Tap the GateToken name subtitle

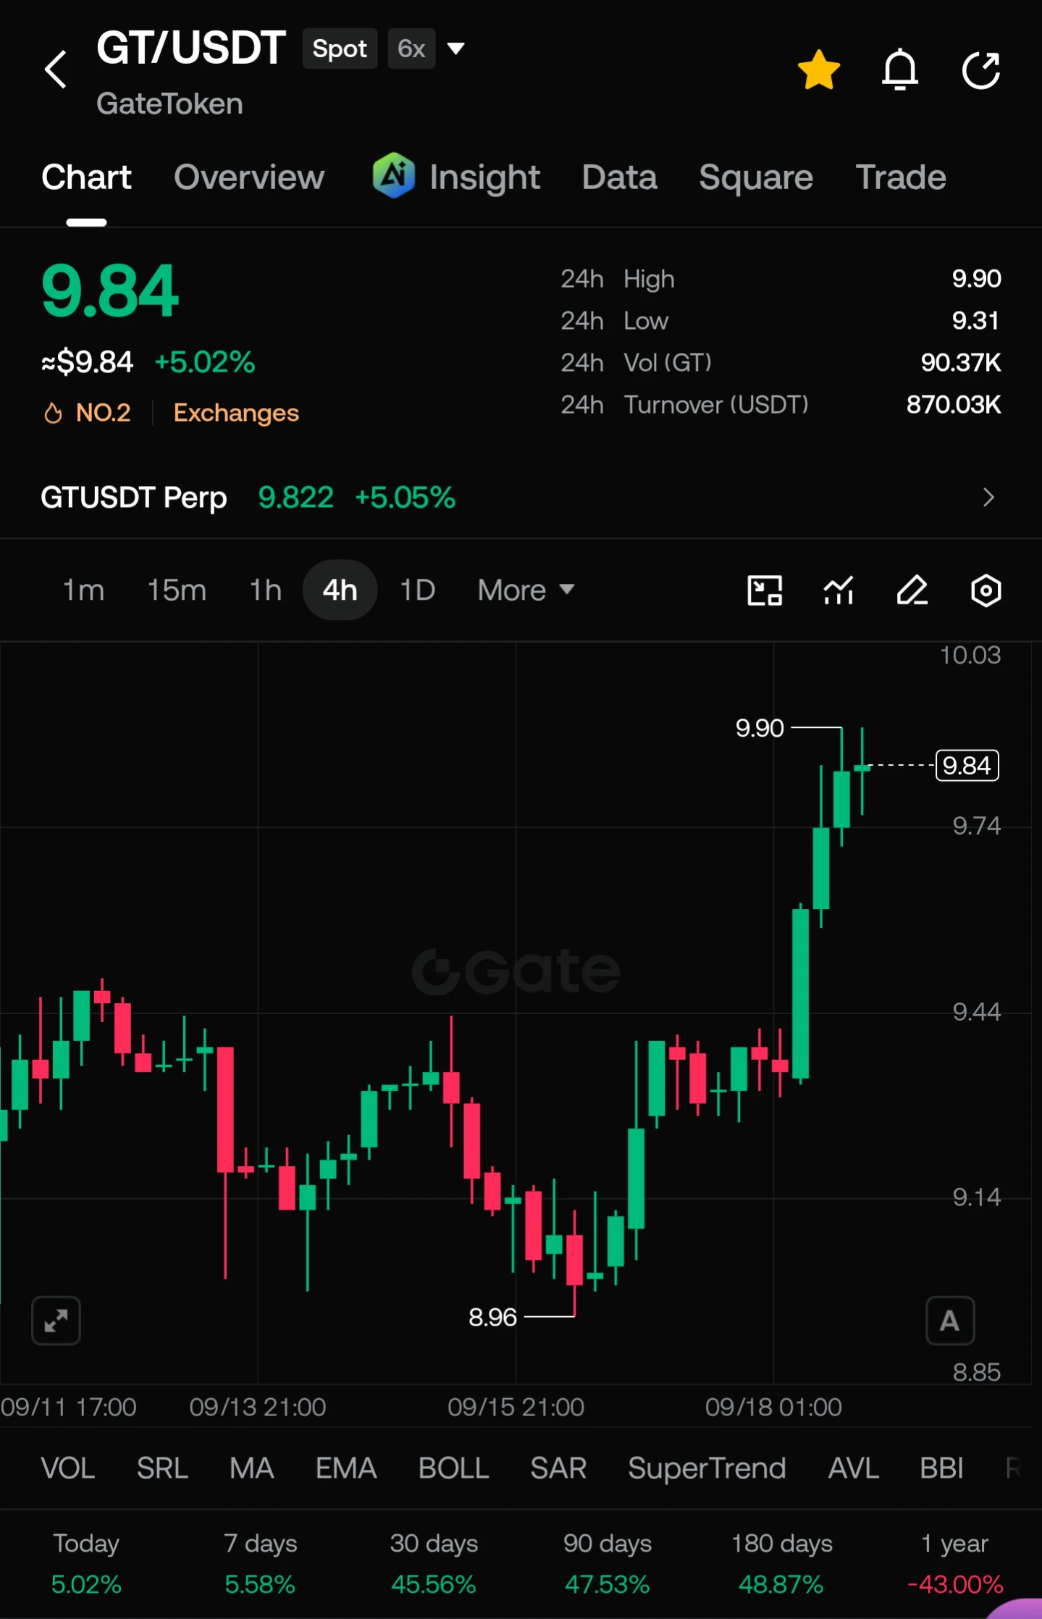pos(169,104)
